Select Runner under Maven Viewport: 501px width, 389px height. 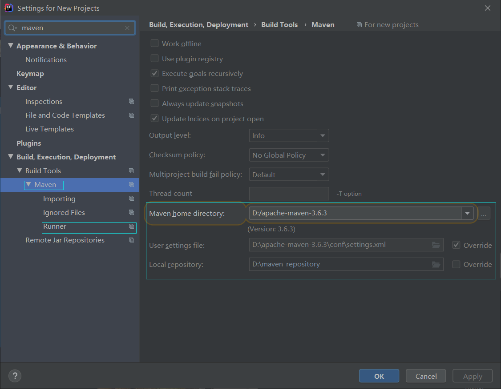[x=55, y=226]
